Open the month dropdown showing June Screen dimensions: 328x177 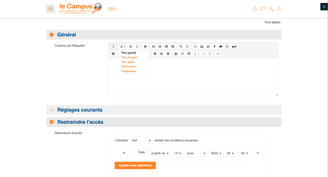(195, 153)
